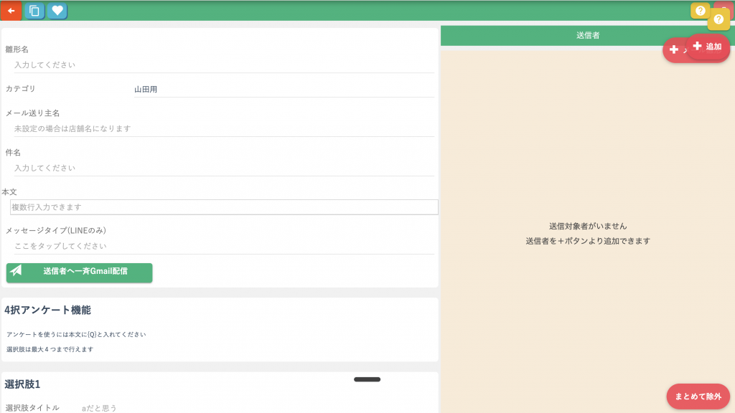Click the まとめて除外 button
Image resolution: width=735 pixels, height=413 pixels.
click(698, 397)
